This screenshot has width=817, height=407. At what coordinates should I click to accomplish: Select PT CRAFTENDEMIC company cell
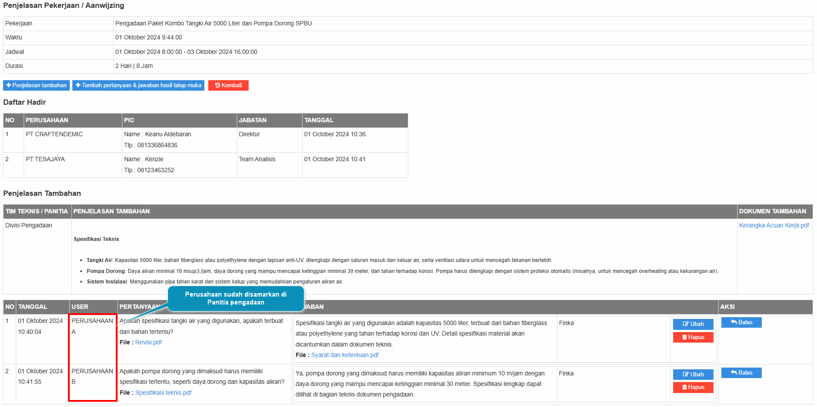(73, 140)
